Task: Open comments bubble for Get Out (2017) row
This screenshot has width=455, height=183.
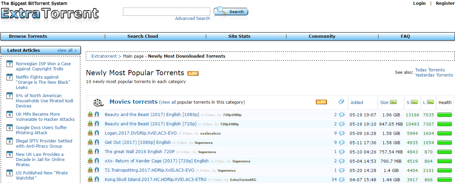Action: coord(342,142)
